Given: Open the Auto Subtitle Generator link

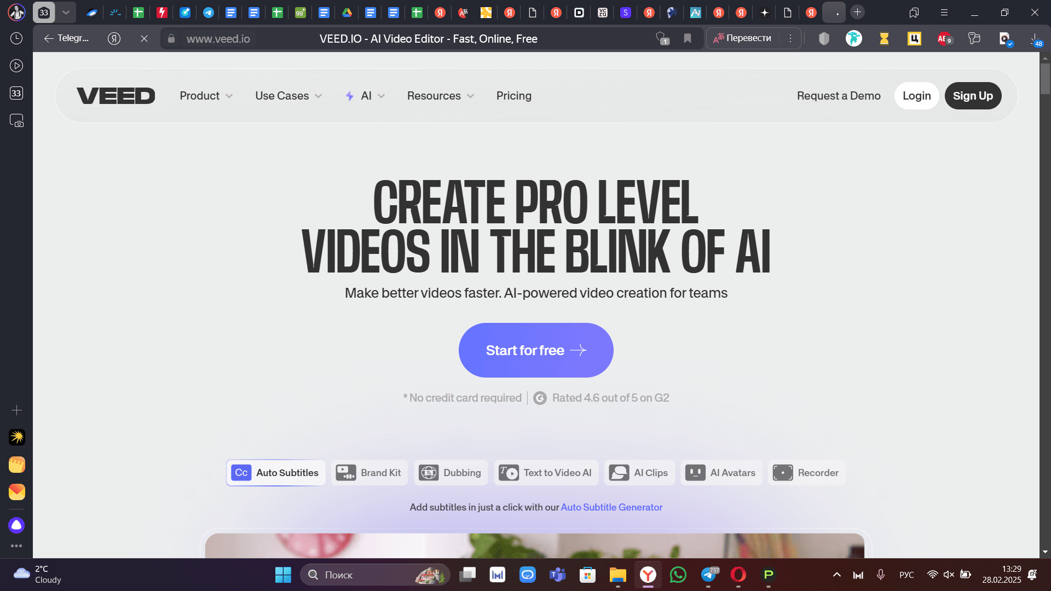Looking at the screenshot, I should coord(611,507).
